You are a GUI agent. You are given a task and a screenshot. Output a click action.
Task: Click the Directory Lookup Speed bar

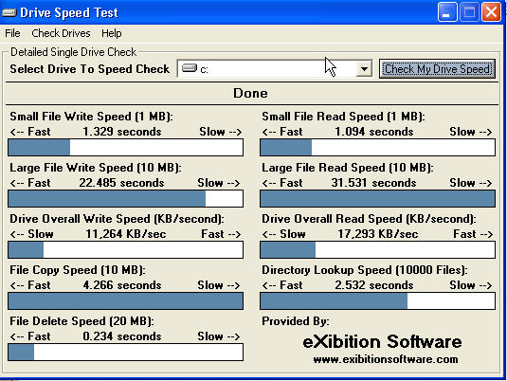point(378,301)
